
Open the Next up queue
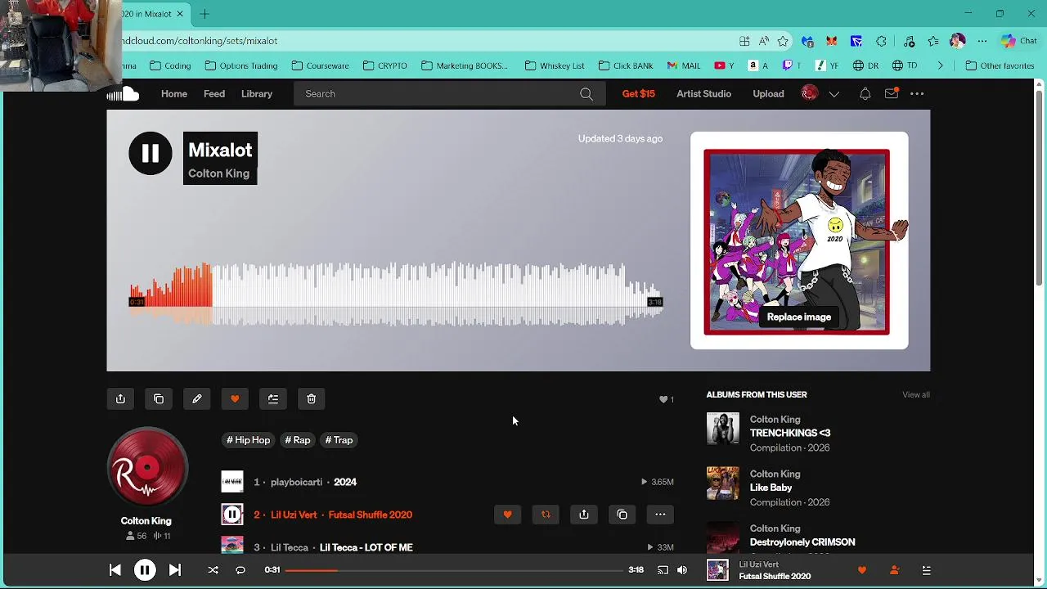pos(926,570)
